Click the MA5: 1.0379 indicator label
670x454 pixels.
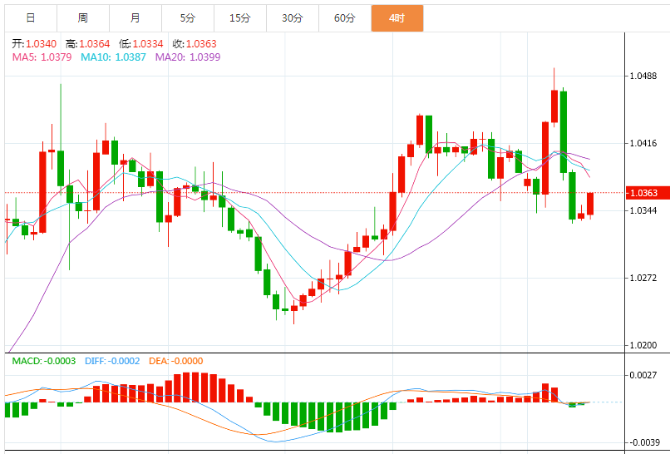tap(42, 57)
